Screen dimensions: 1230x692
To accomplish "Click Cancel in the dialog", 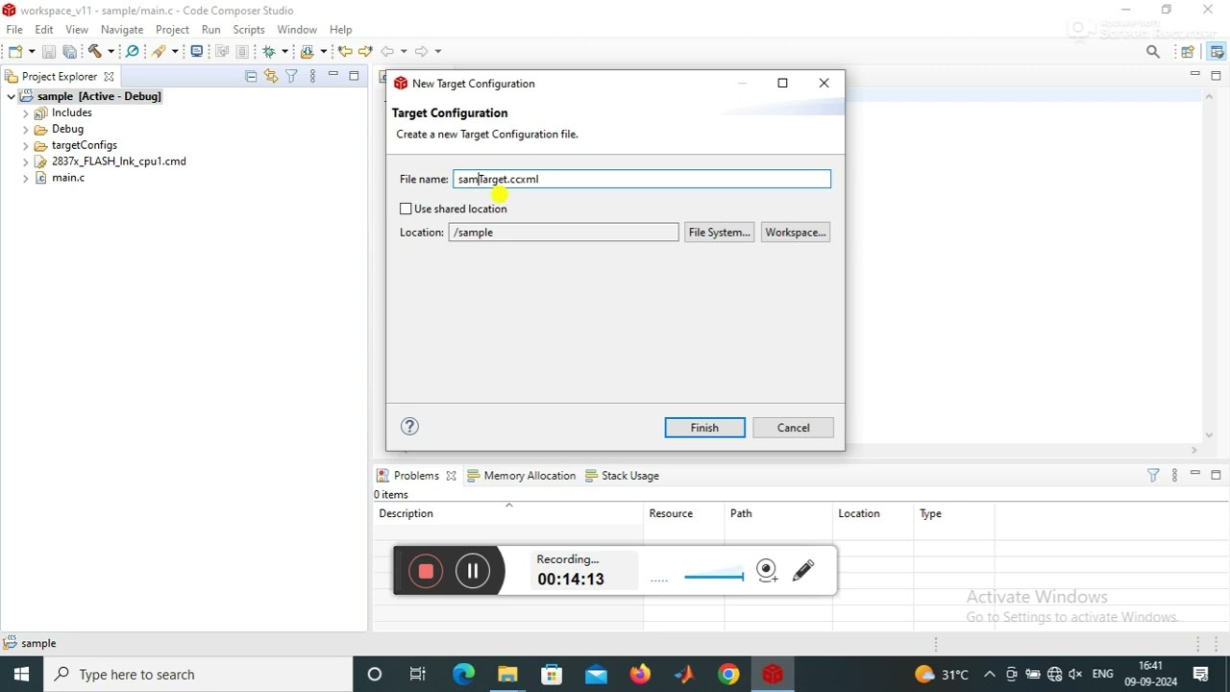I will click(794, 428).
